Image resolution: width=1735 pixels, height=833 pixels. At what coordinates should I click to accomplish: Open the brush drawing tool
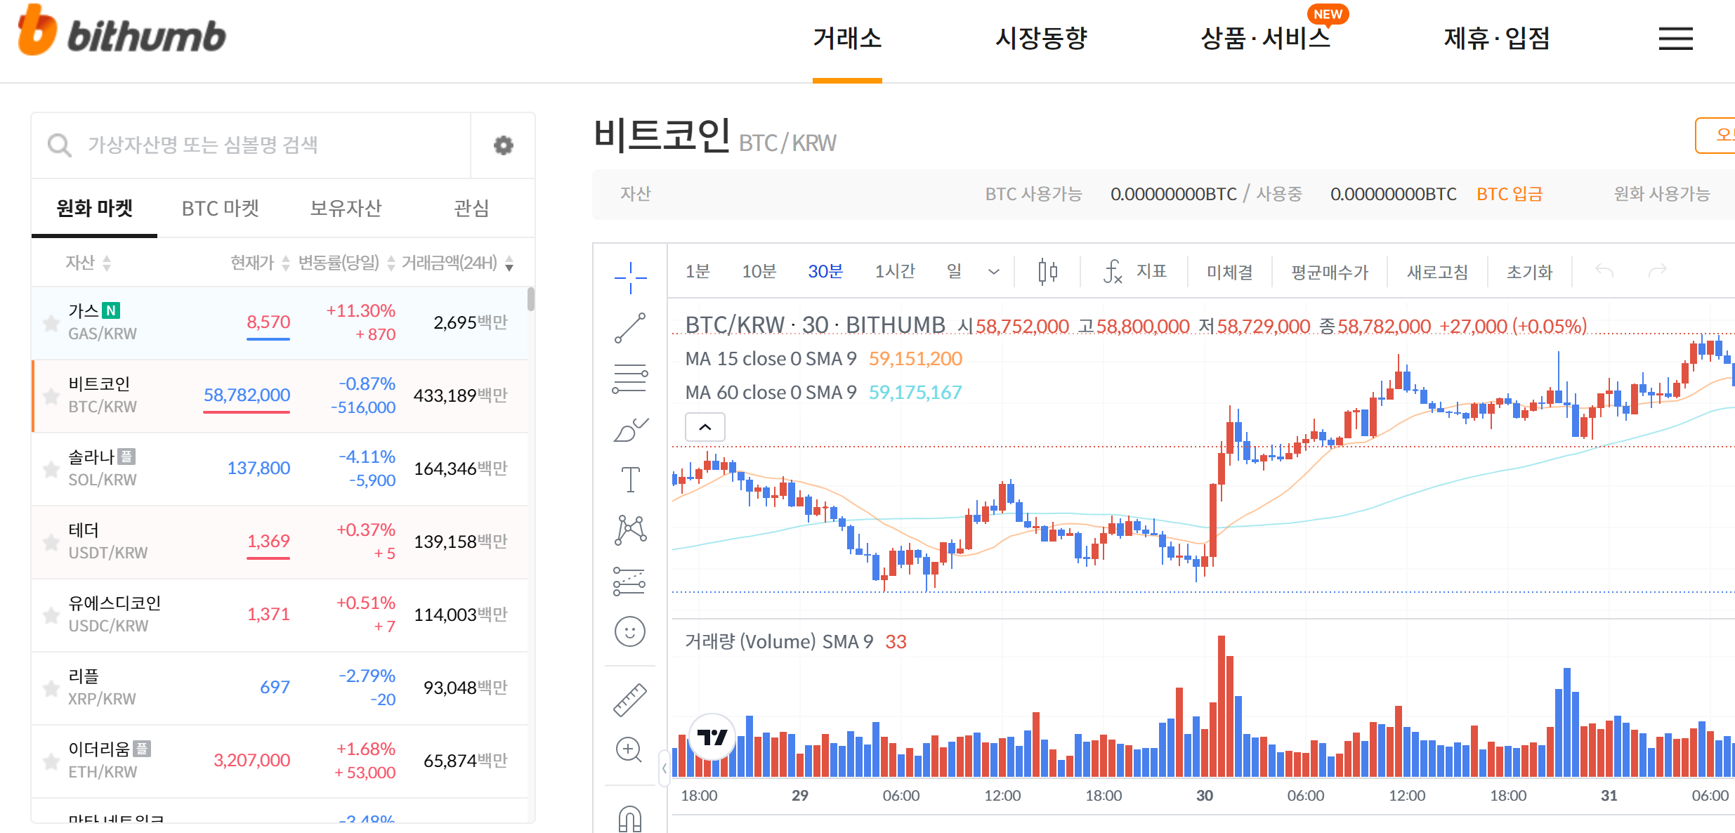[x=630, y=428]
